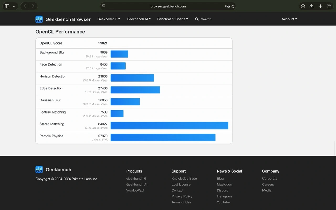Image resolution: width=336 pixels, height=210 pixels.
Task: Toggle the Safari sidebar
Action: click(x=7, y=6)
